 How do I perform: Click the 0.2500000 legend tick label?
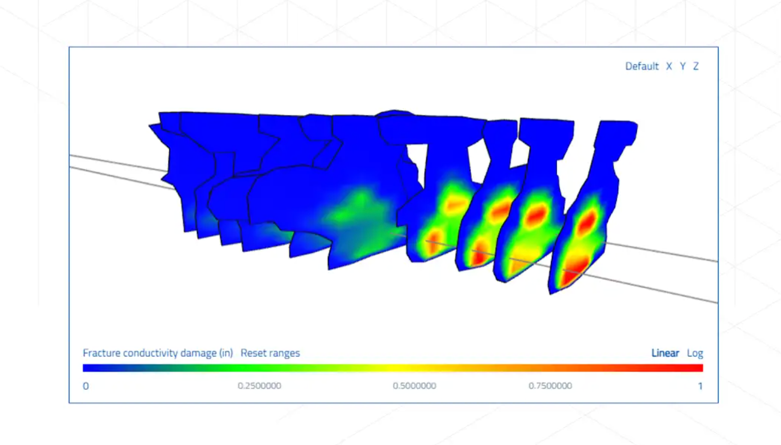point(259,386)
